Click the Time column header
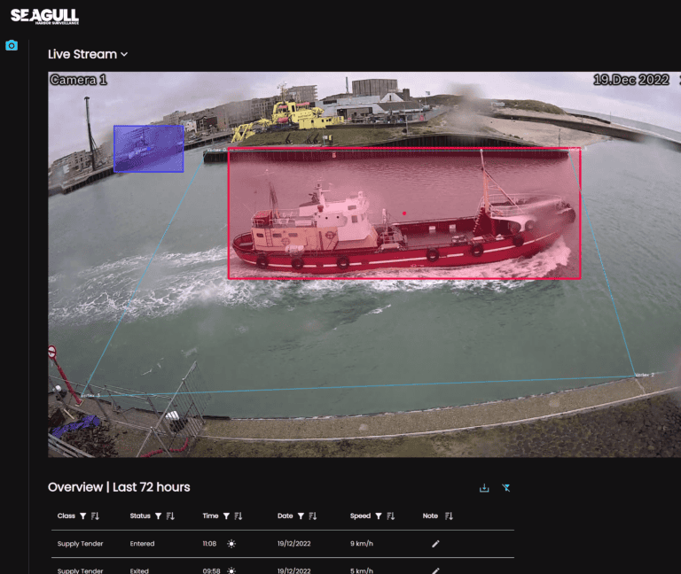This screenshot has height=574, width=681. tap(210, 516)
